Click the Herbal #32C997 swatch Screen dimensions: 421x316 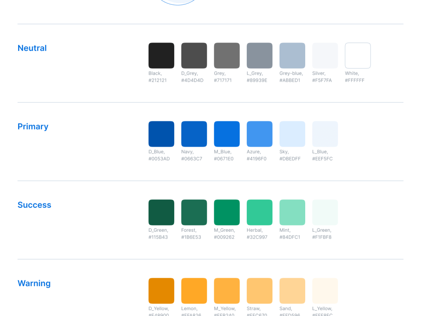click(259, 212)
